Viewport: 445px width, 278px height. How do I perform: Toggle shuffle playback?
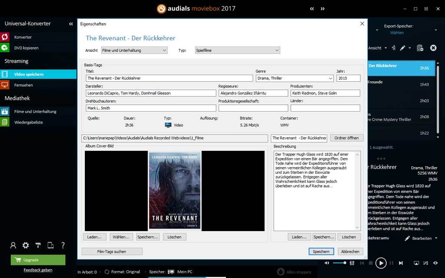coord(426,263)
